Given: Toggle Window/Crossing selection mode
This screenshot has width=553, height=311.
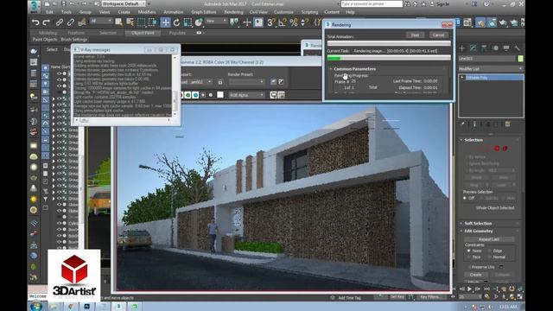Looking at the screenshot, I should [x=153, y=22].
